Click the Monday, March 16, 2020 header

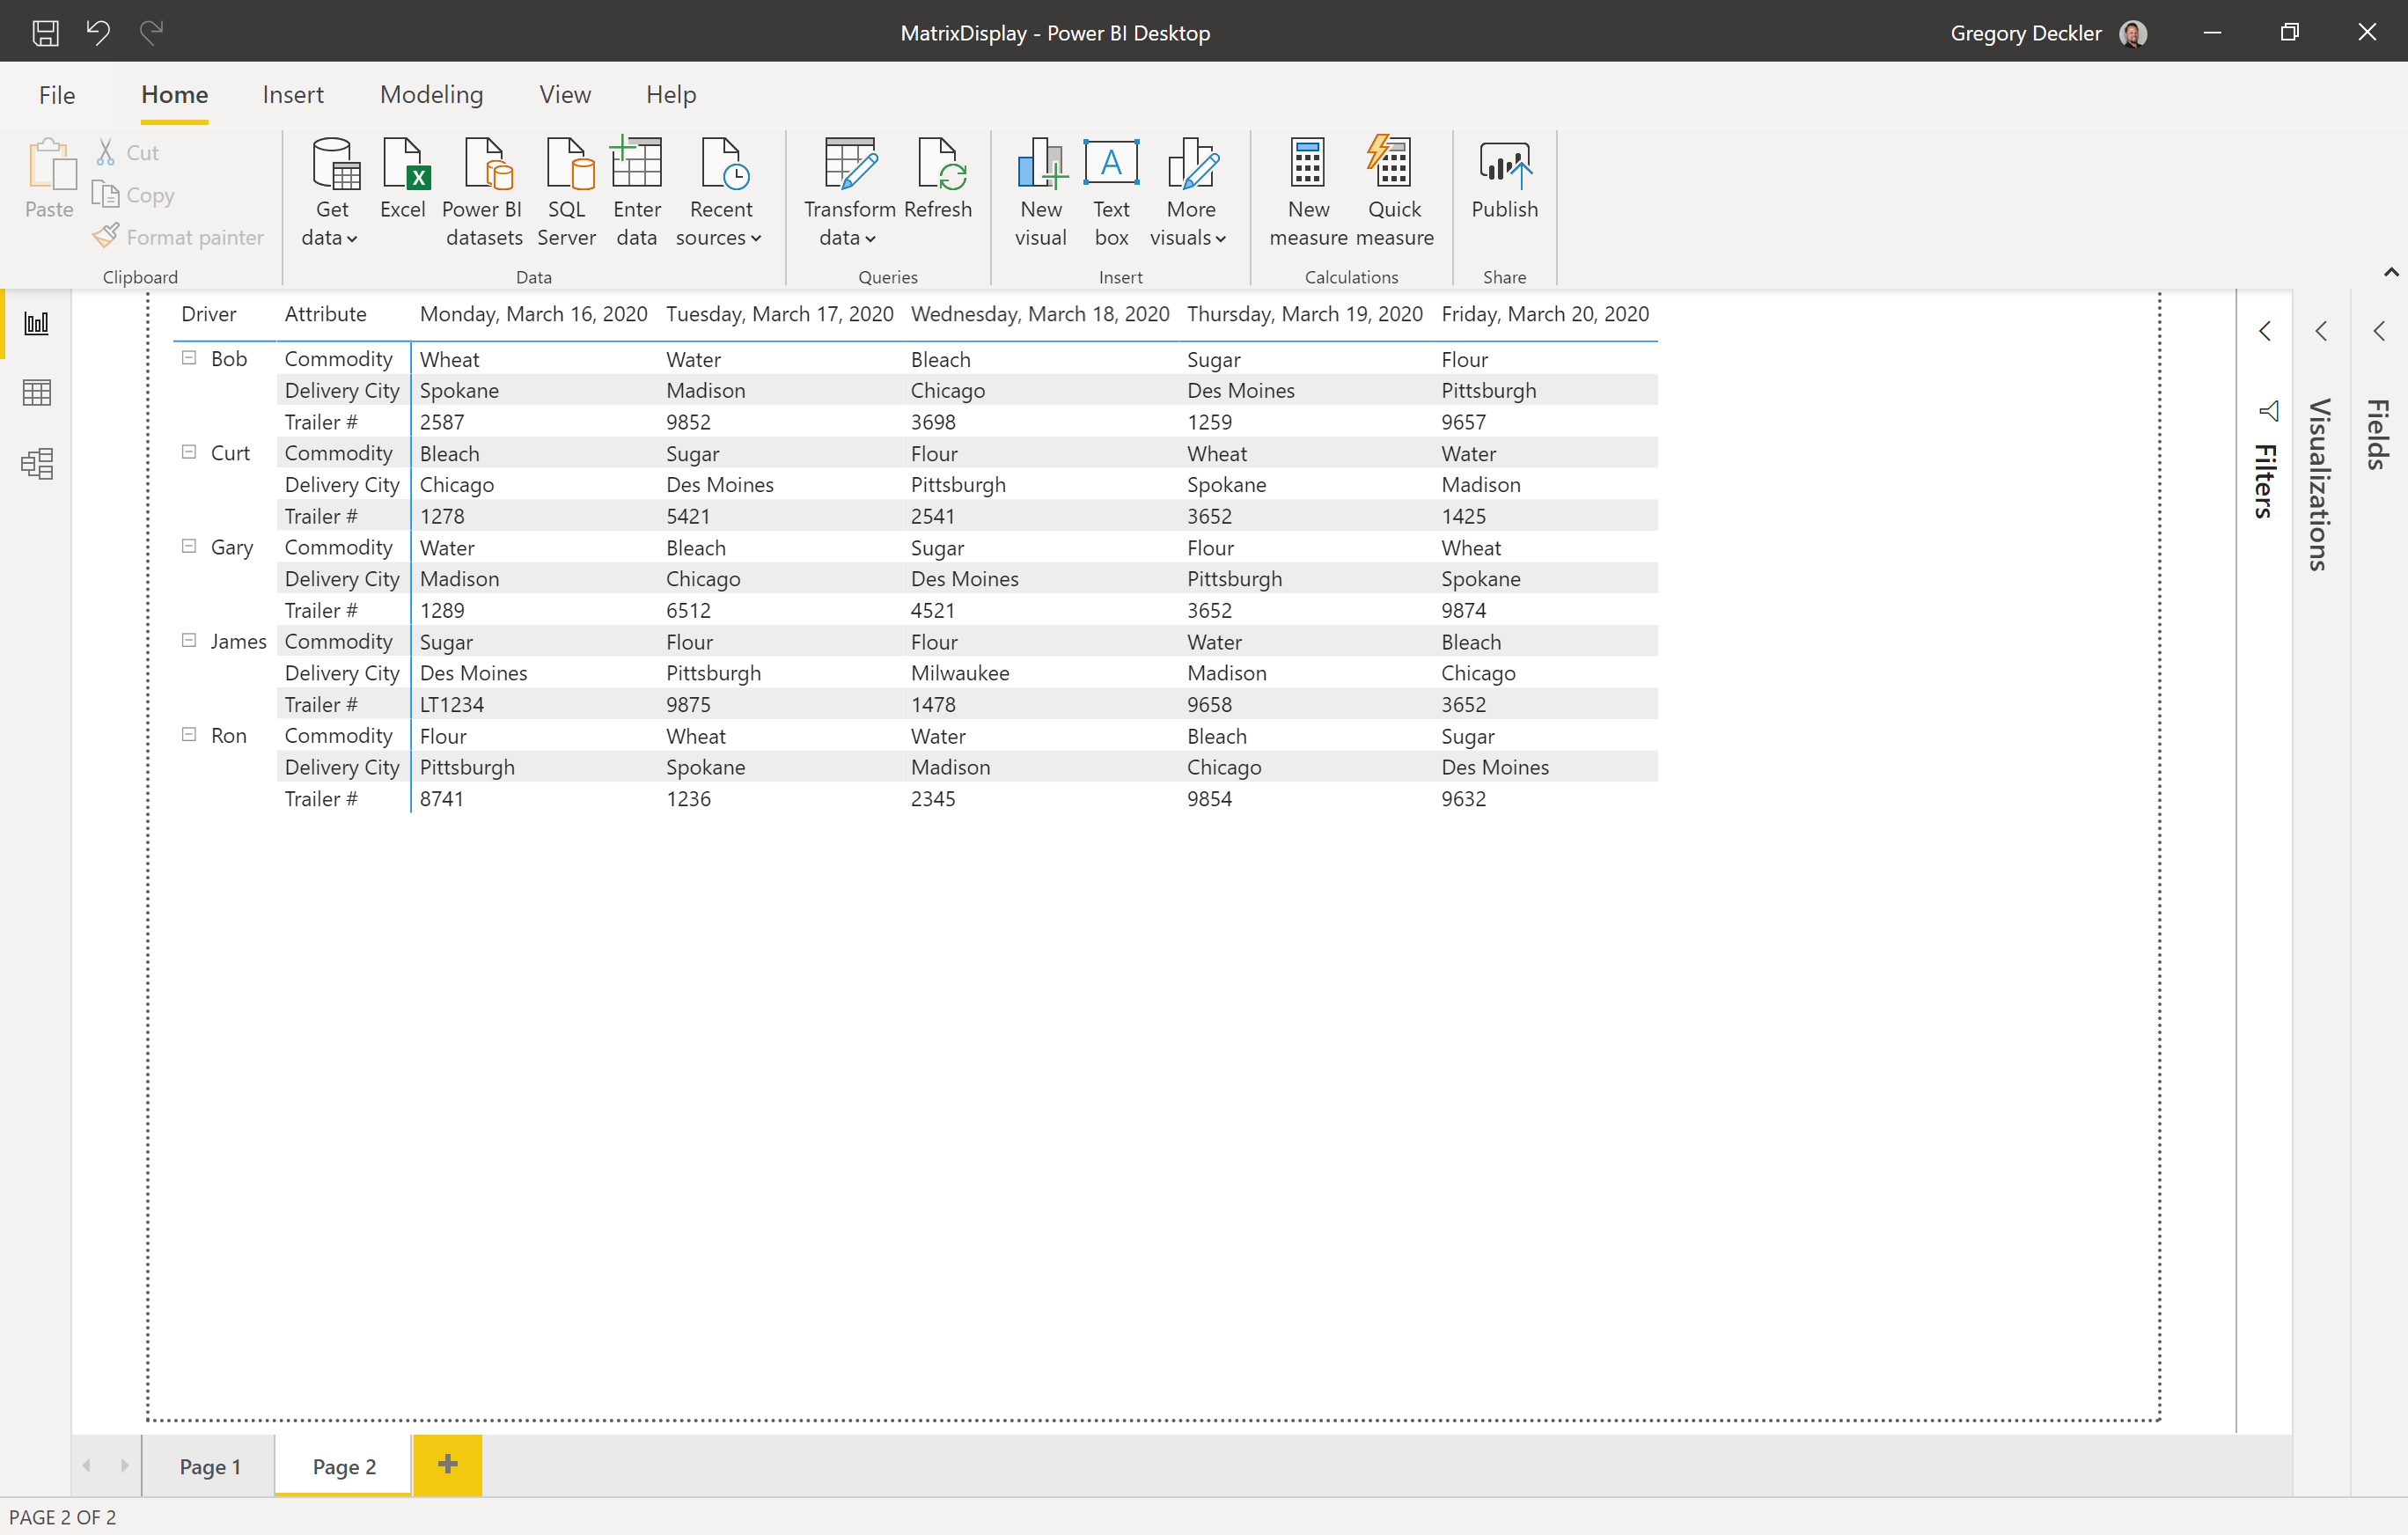(x=534, y=314)
